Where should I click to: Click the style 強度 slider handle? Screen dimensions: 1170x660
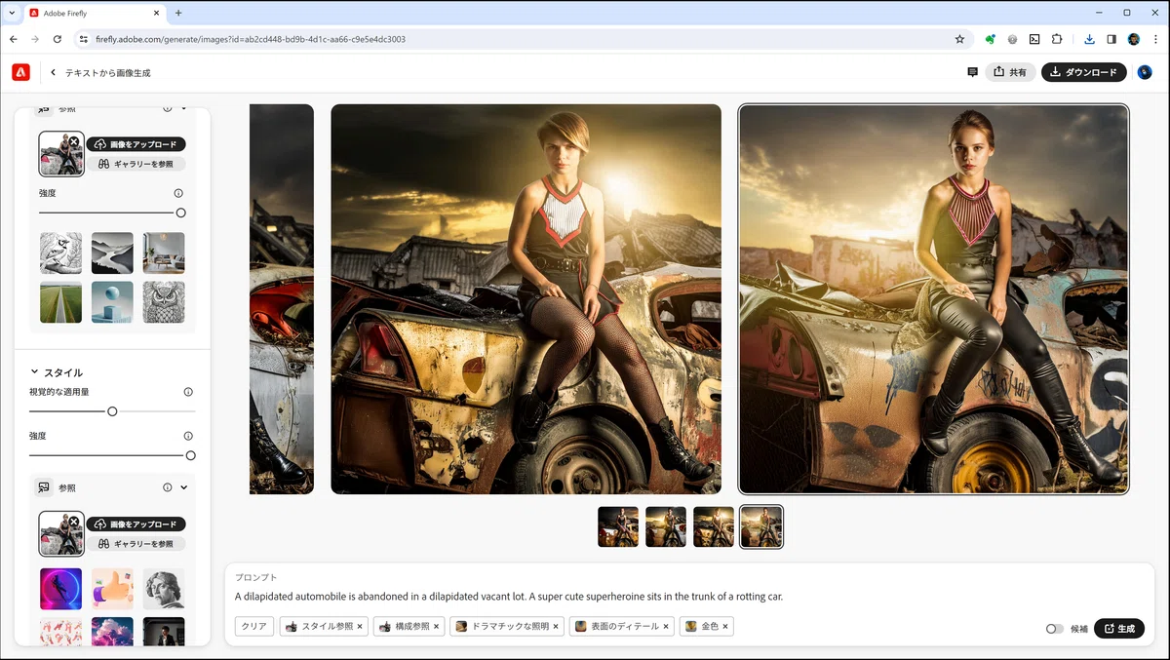tap(190, 455)
